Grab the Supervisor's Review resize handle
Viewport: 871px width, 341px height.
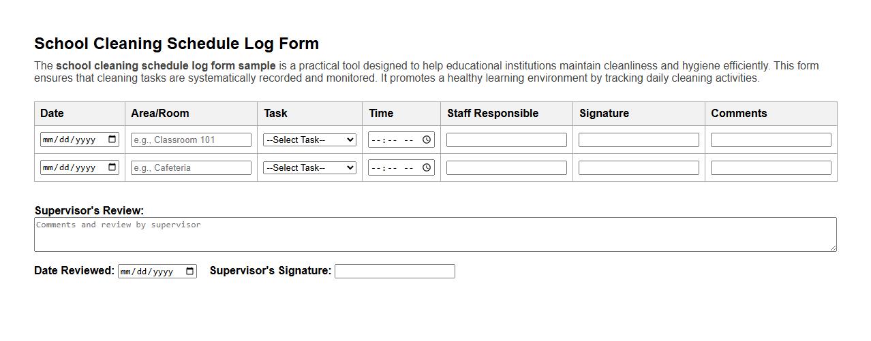[833, 248]
